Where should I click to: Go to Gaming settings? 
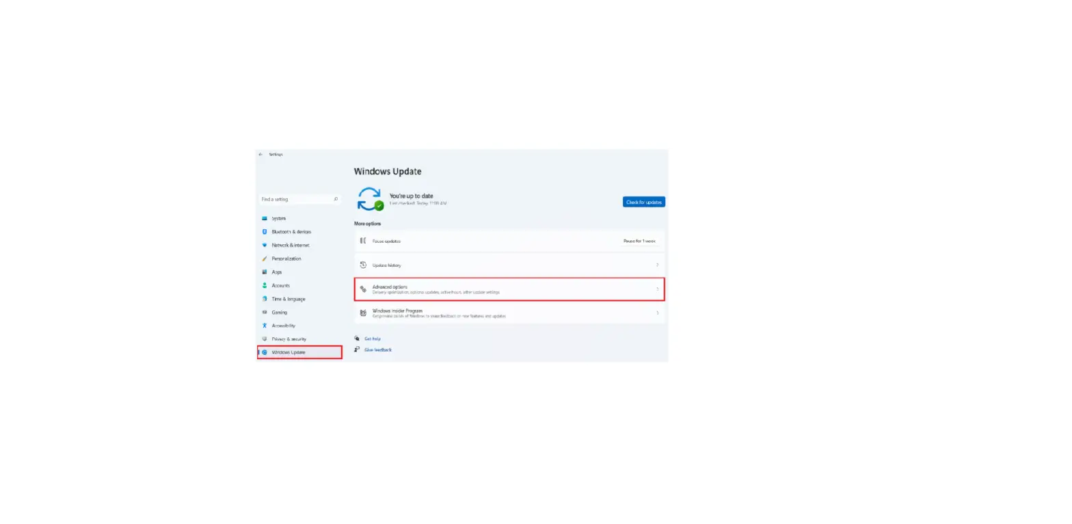tap(279, 312)
